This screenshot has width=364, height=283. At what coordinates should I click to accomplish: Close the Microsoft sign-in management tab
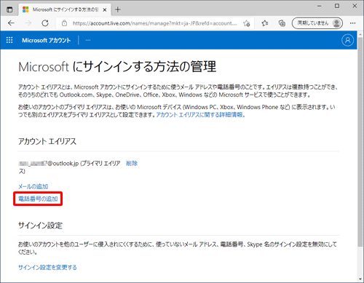point(105,9)
